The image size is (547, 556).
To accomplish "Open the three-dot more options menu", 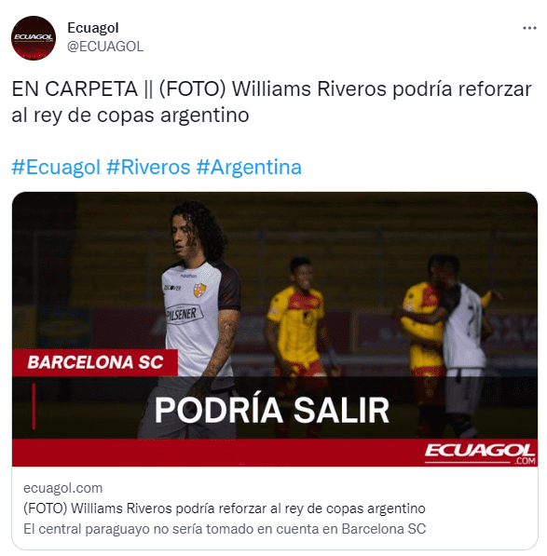I will 529,28.
